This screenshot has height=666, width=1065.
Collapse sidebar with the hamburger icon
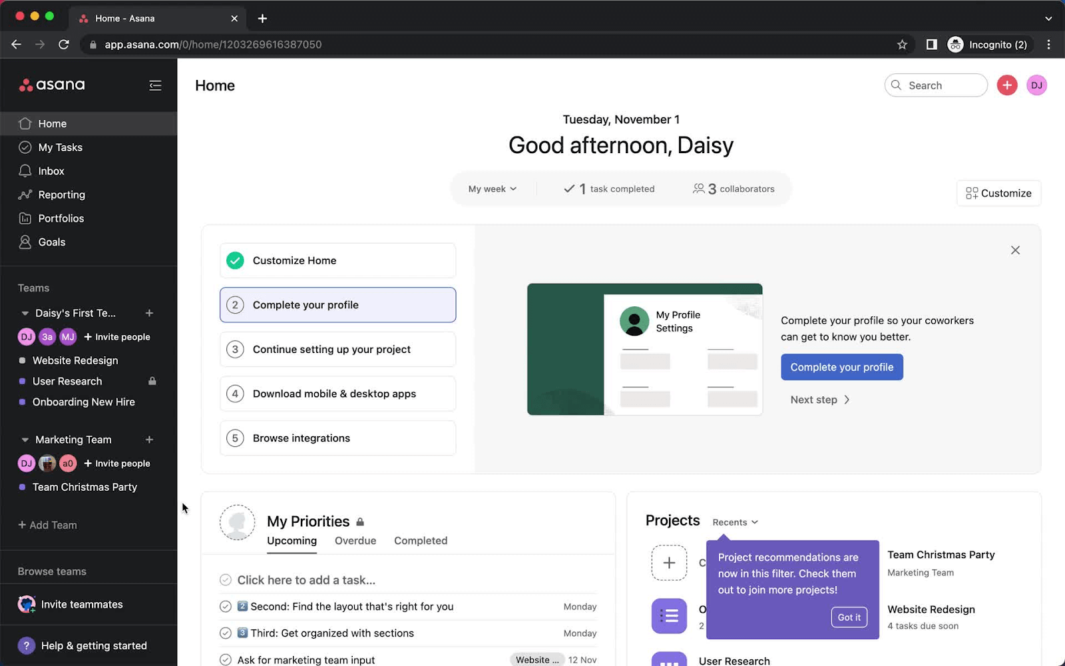tap(155, 85)
